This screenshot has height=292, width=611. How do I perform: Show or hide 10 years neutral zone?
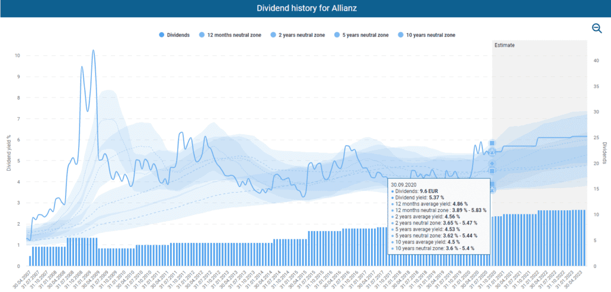tap(425, 35)
